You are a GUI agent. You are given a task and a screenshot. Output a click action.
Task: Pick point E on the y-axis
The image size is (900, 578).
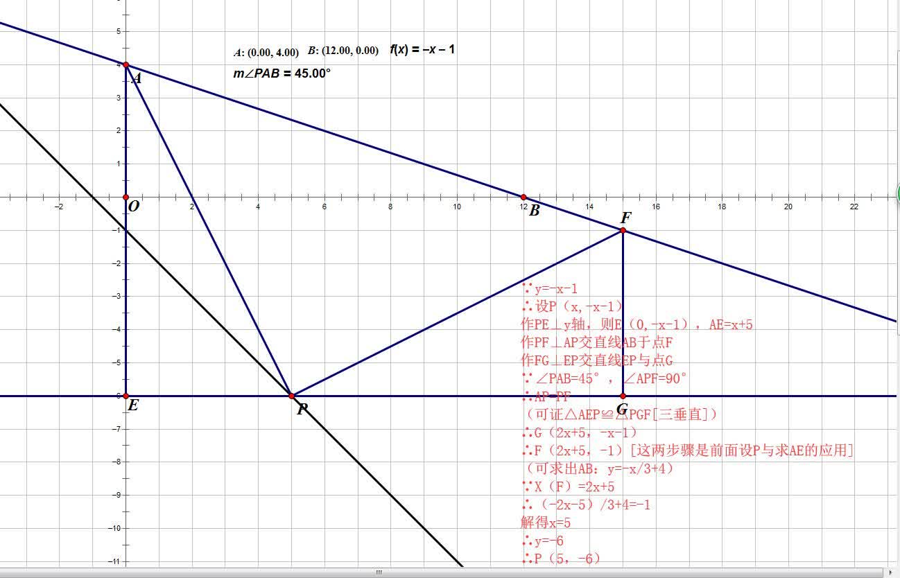[x=126, y=396]
